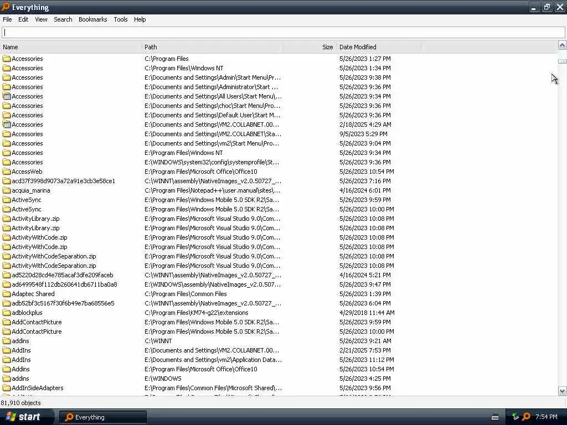Open the Windows start button
Screen dimensions: 567x425
coord(26,417)
